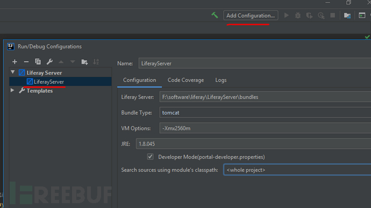Click the restore window button
Screen dimensions: 371x208
[x=348, y=2]
